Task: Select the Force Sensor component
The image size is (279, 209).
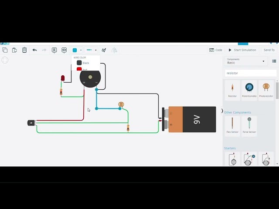Action: point(249,126)
